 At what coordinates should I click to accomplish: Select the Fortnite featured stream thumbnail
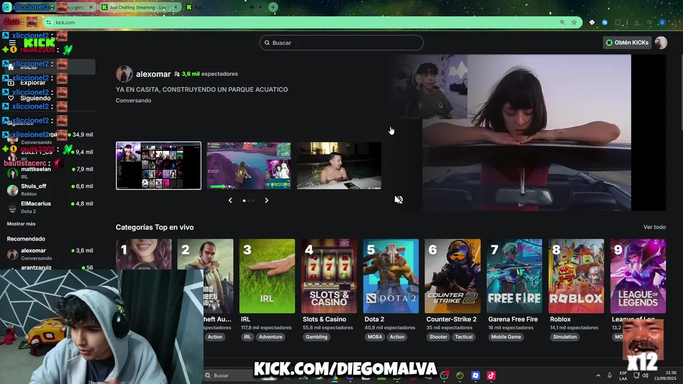[249, 165]
